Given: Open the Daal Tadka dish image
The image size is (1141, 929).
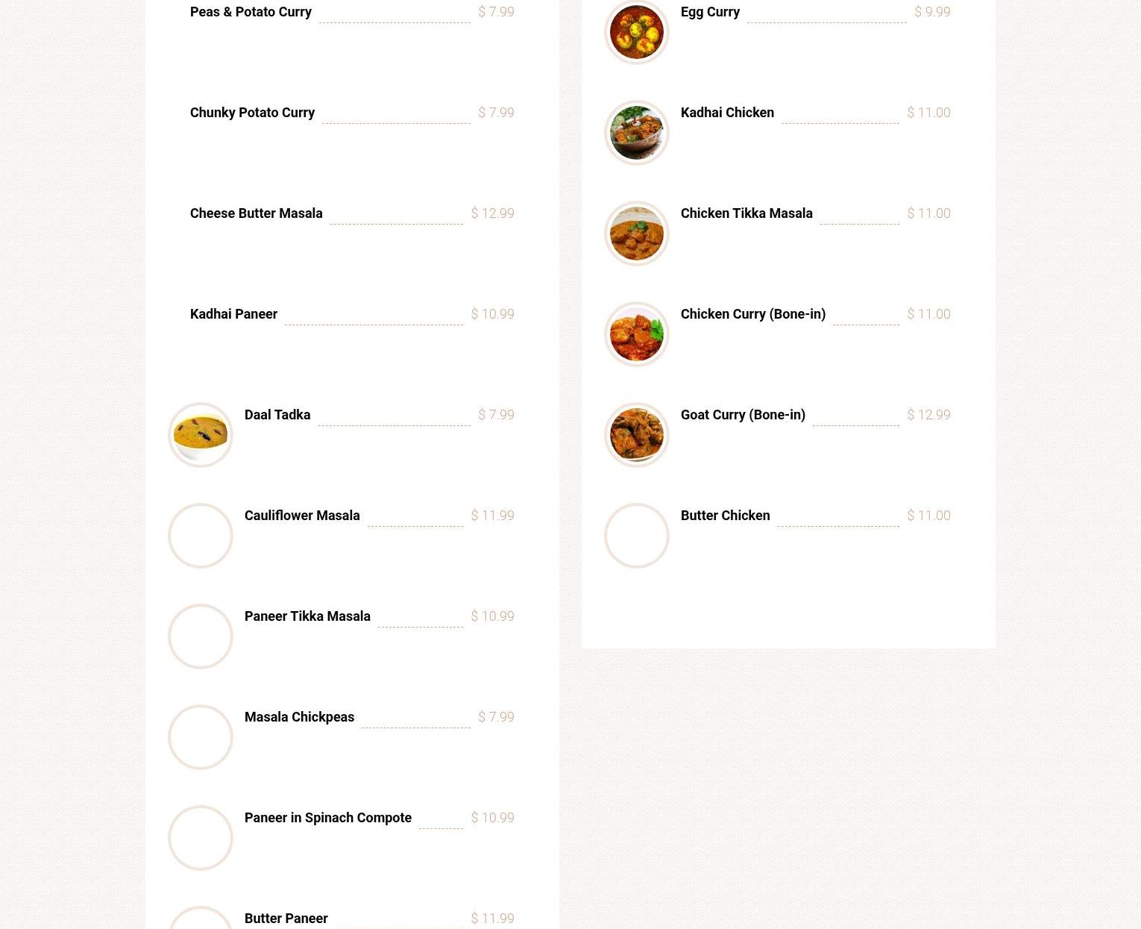Looking at the screenshot, I should 201,435.
